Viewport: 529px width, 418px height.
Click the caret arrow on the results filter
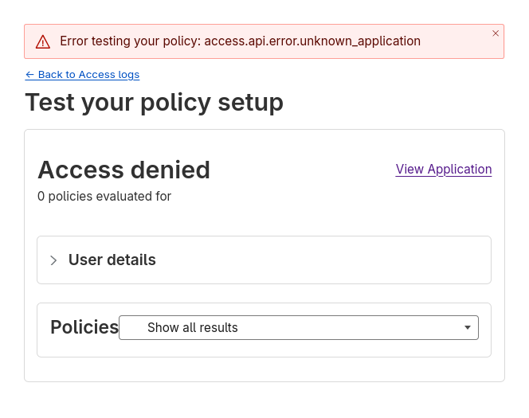pyautogui.click(x=468, y=328)
